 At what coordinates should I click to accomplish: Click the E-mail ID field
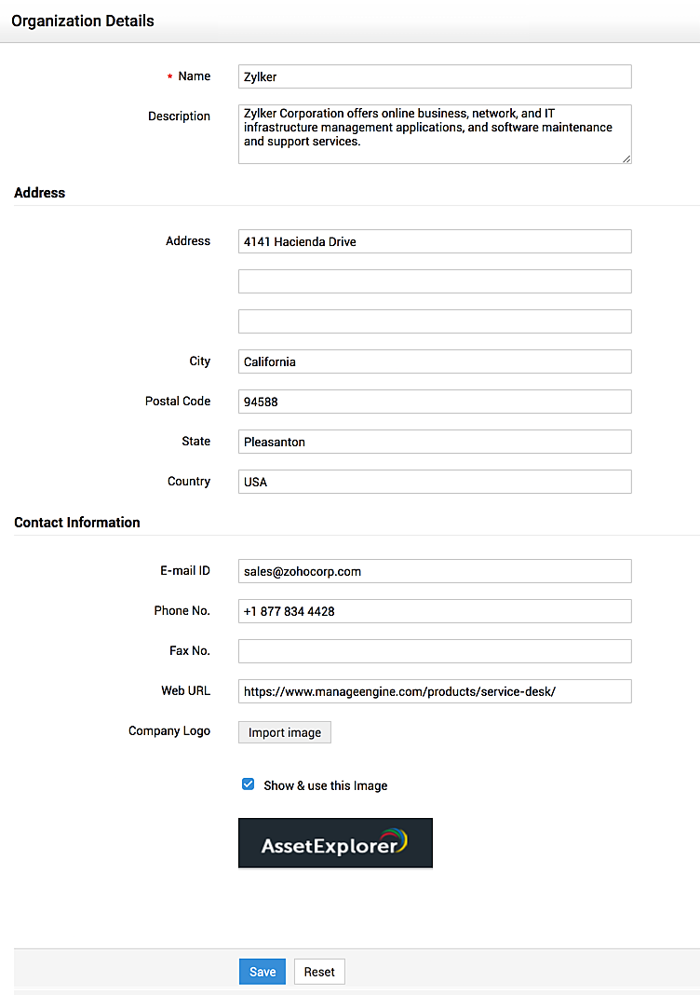point(435,571)
